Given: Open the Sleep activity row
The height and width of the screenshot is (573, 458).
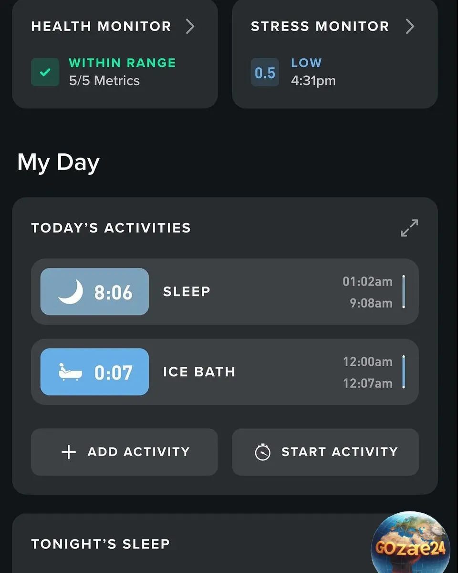Looking at the screenshot, I should (x=225, y=292).
